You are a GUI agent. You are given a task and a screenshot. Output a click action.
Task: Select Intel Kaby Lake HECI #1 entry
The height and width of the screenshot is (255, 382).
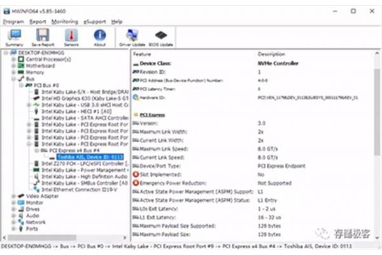(x=76, y=112)
